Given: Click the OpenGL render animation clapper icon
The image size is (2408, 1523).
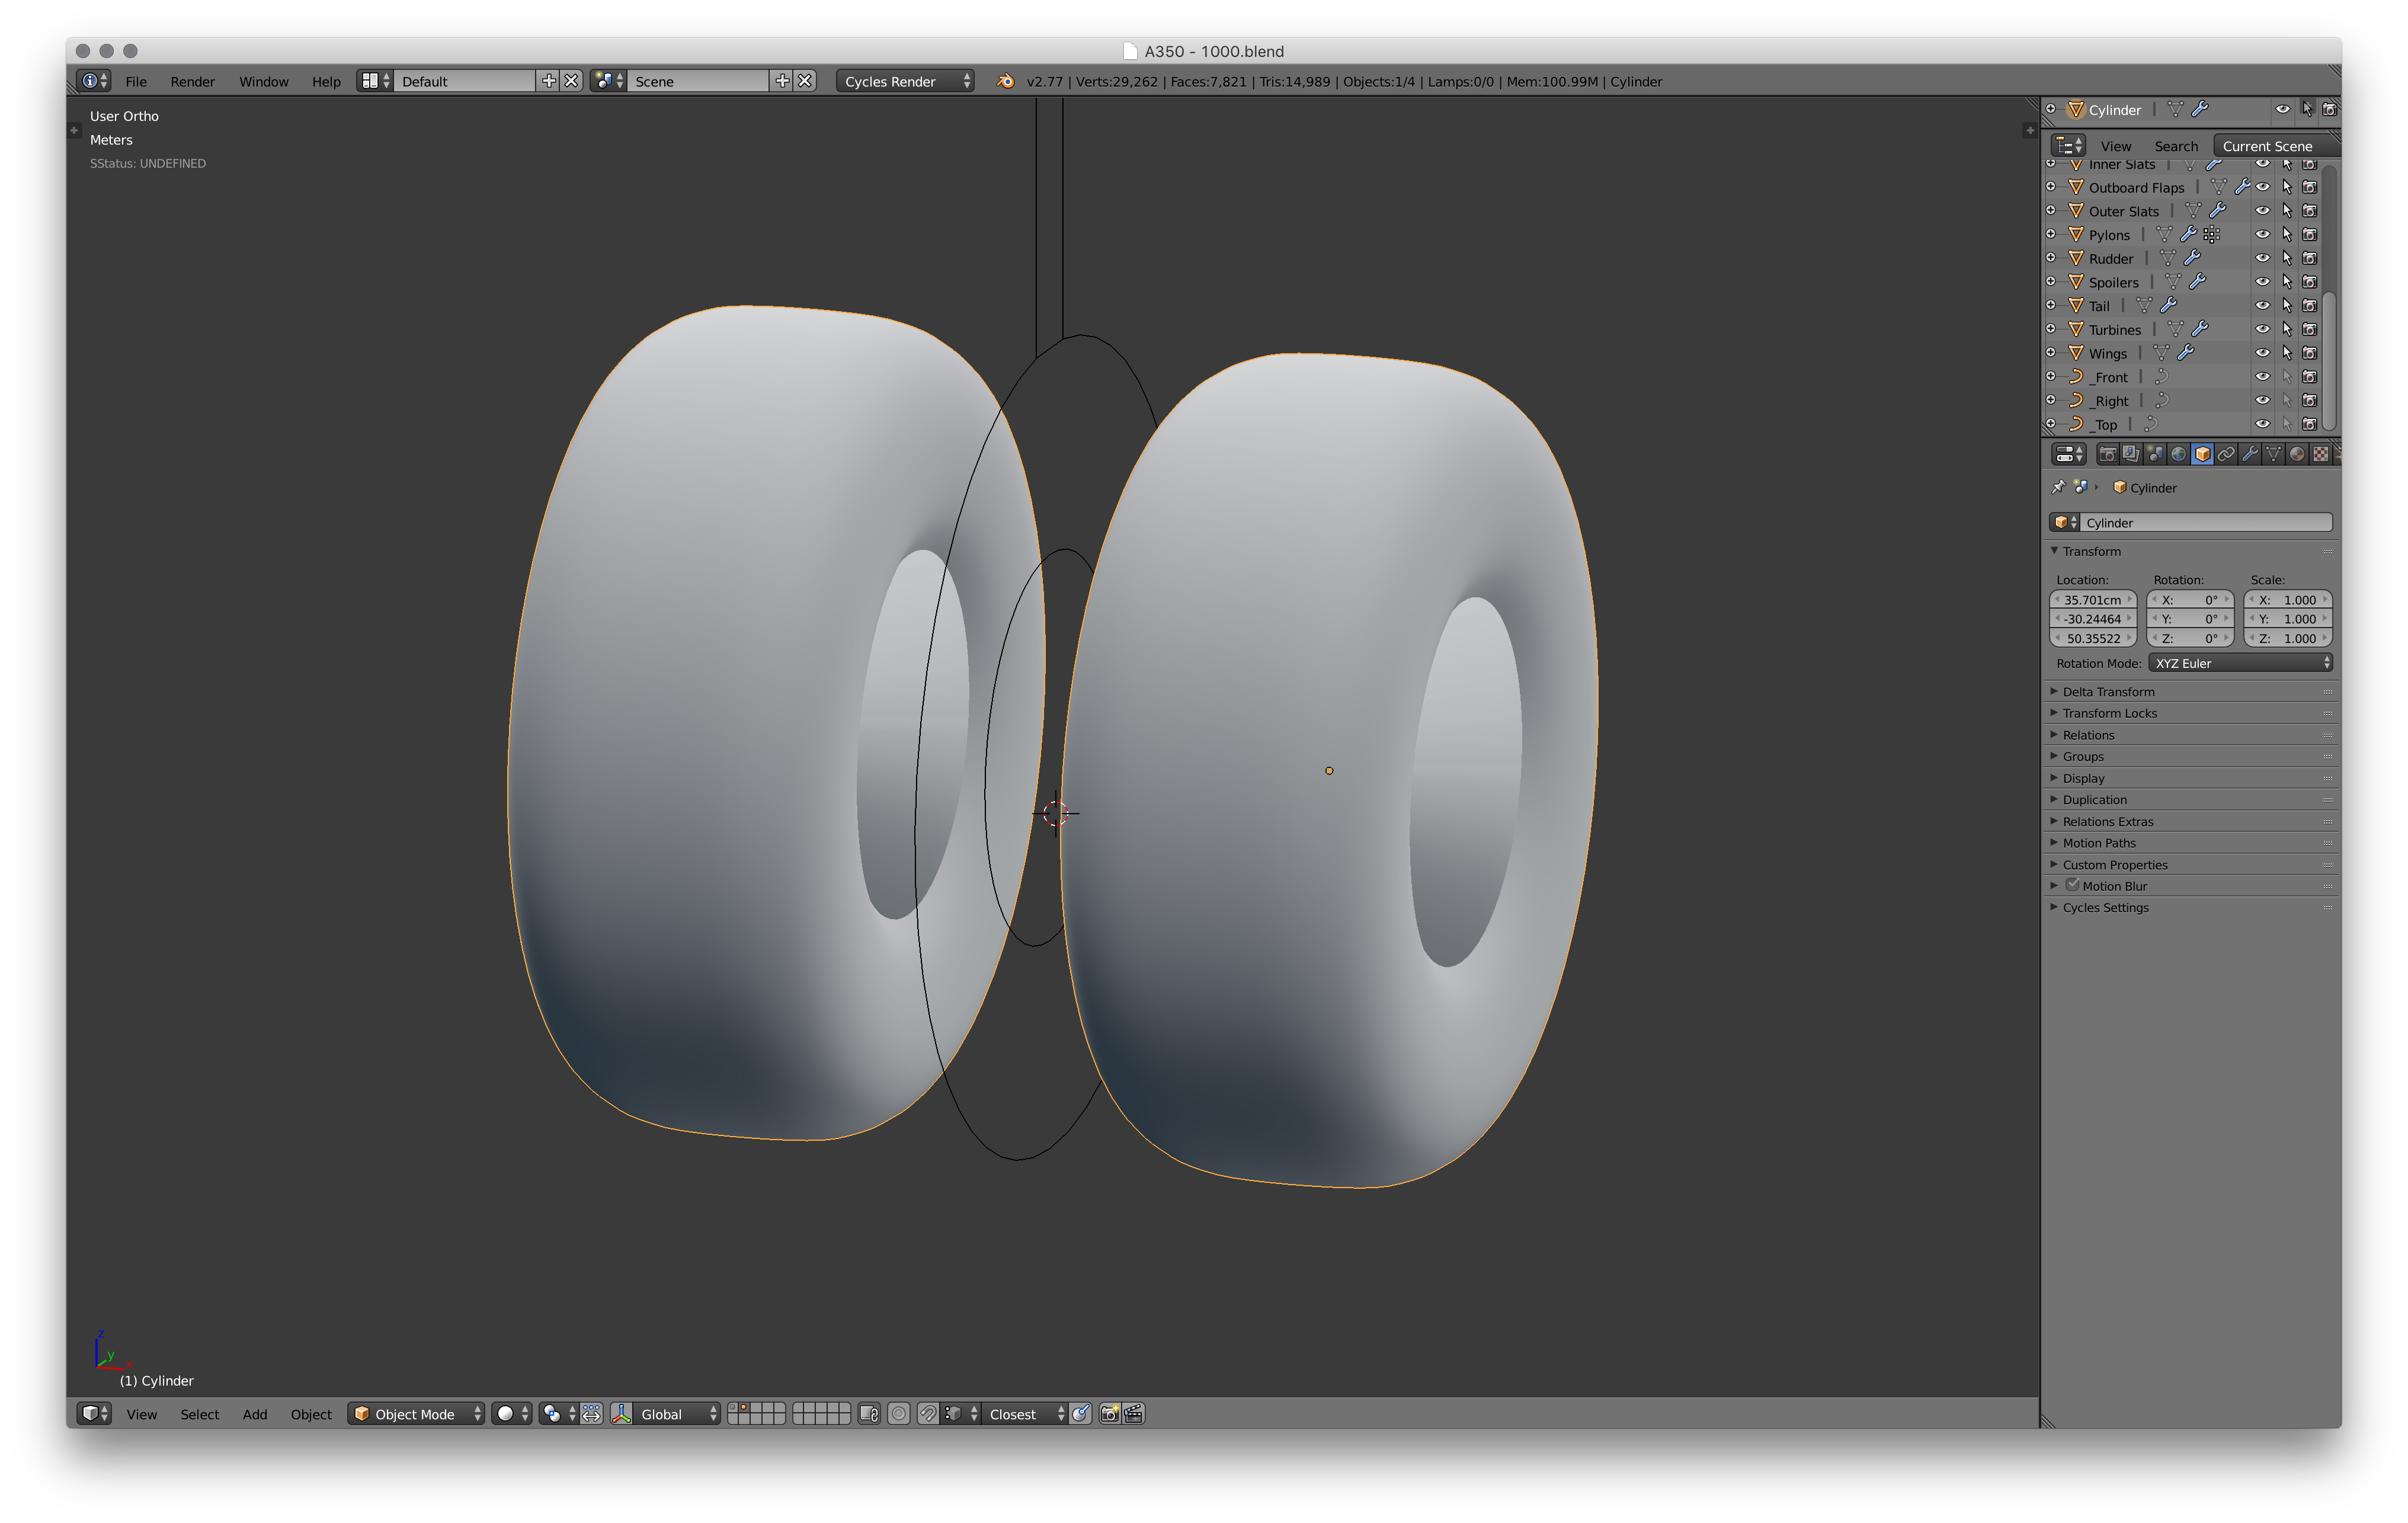Looking at the screenshot, I should [x=1133, y=1413].
